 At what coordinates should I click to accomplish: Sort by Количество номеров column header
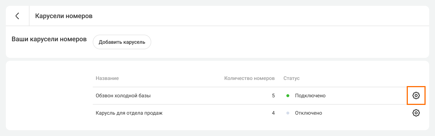click(249, 78)
